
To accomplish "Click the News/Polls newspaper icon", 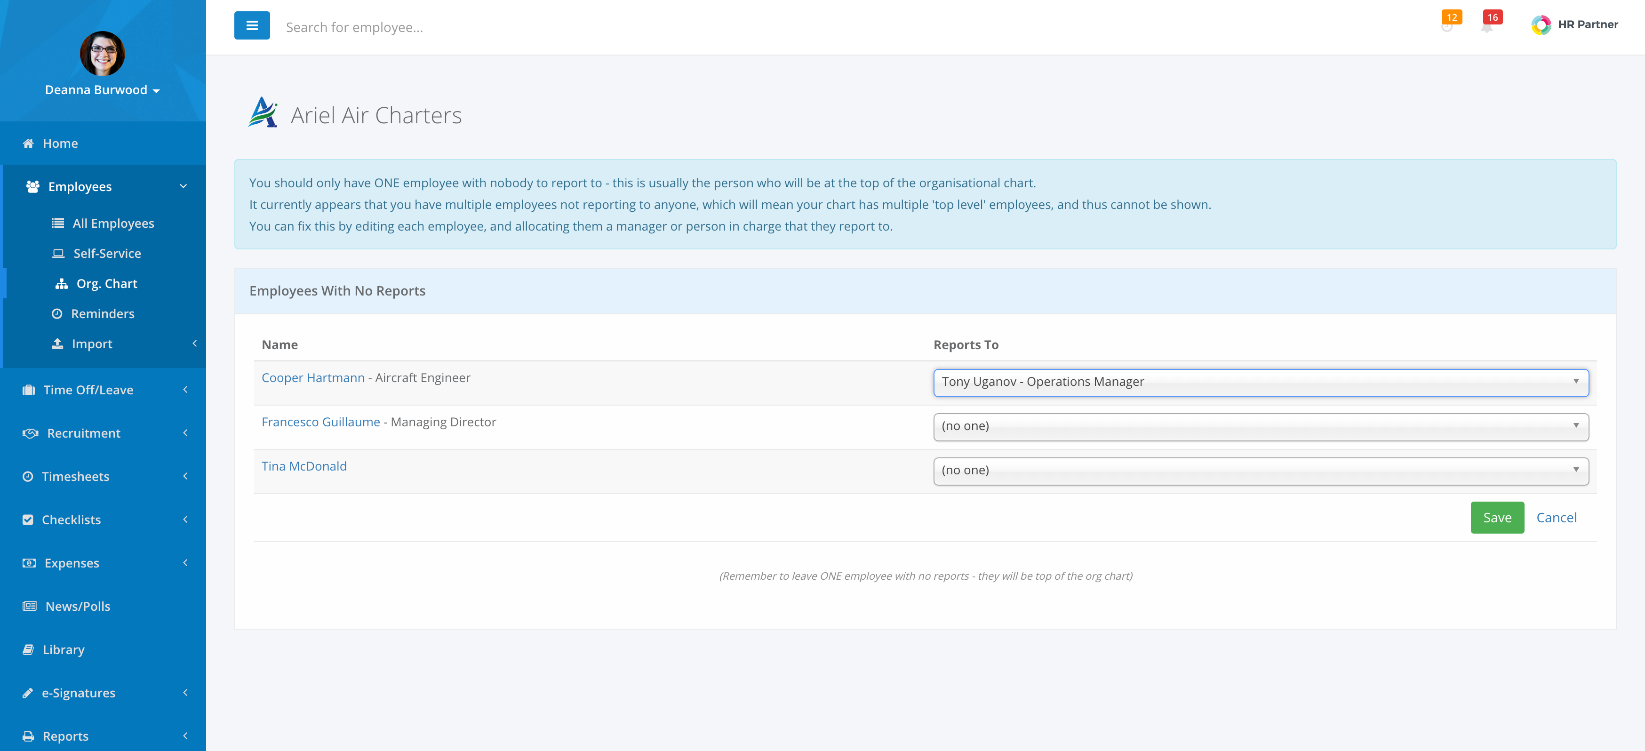I will [29, 606].
